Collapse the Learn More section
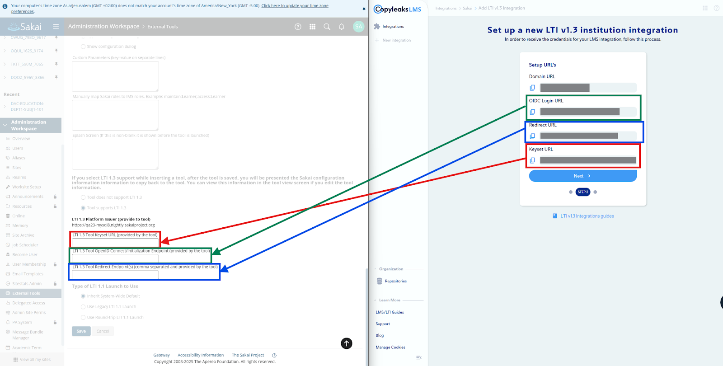This screenshot has height=366, width=723. [x=375, y=300]
